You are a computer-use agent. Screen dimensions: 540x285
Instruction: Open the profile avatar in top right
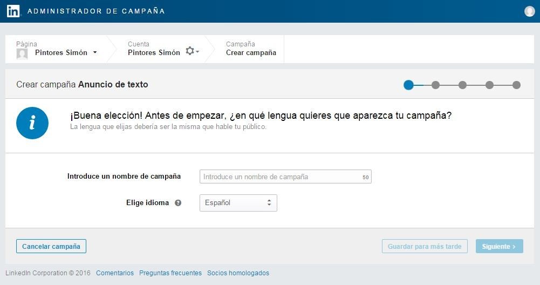529,11
